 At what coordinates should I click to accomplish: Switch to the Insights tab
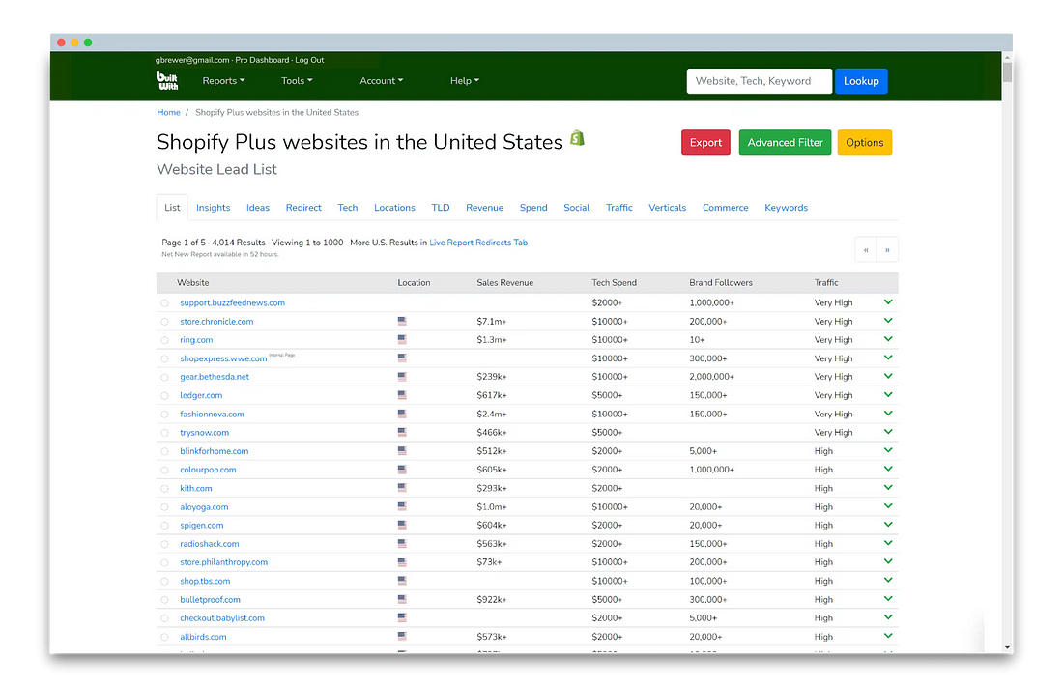(213, 208)
